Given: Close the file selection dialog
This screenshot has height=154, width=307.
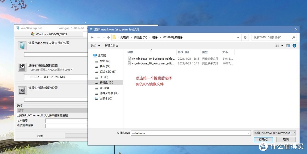Looking at the screenshot, I should coord(296,30).
